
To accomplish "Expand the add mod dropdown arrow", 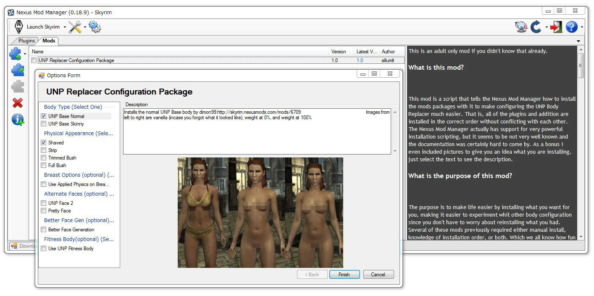I will [x=25, y=54].
